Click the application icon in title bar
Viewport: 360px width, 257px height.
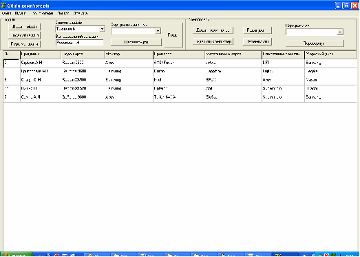3,6
